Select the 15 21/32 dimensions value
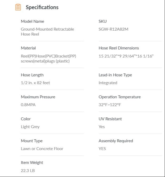 [x=126, y=56]
